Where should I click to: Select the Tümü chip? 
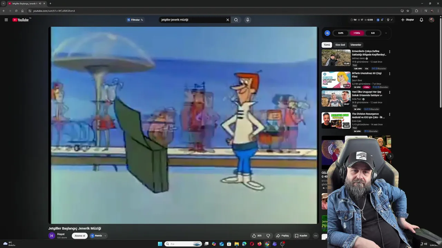tap(327, 45)
